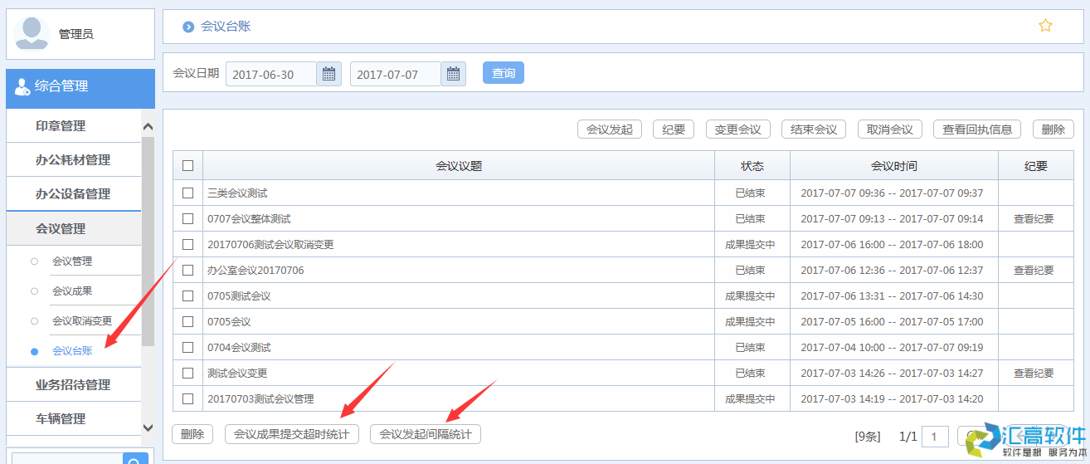The height and width of the screenshot is (464, 1090).
Task: Click the search magnifier icon in sidebar
Action: point(134,458)
